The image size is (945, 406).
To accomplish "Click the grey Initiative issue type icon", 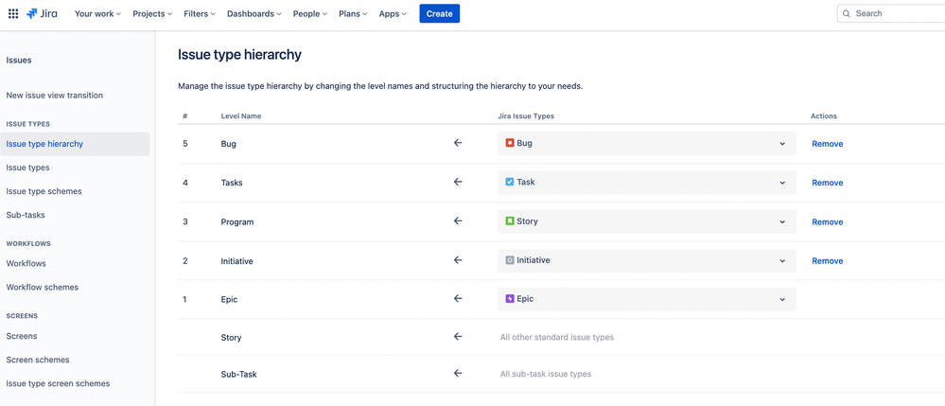I will (x=510, y=260).
